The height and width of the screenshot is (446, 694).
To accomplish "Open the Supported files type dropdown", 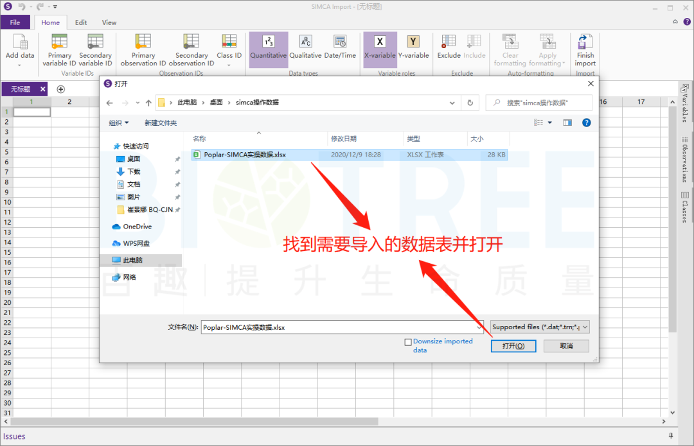I will (539, 327).
